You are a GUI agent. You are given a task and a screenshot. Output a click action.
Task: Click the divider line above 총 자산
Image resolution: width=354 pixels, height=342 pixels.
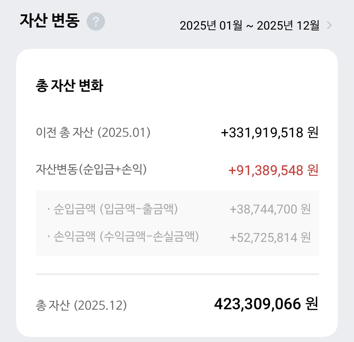point(177,274)
